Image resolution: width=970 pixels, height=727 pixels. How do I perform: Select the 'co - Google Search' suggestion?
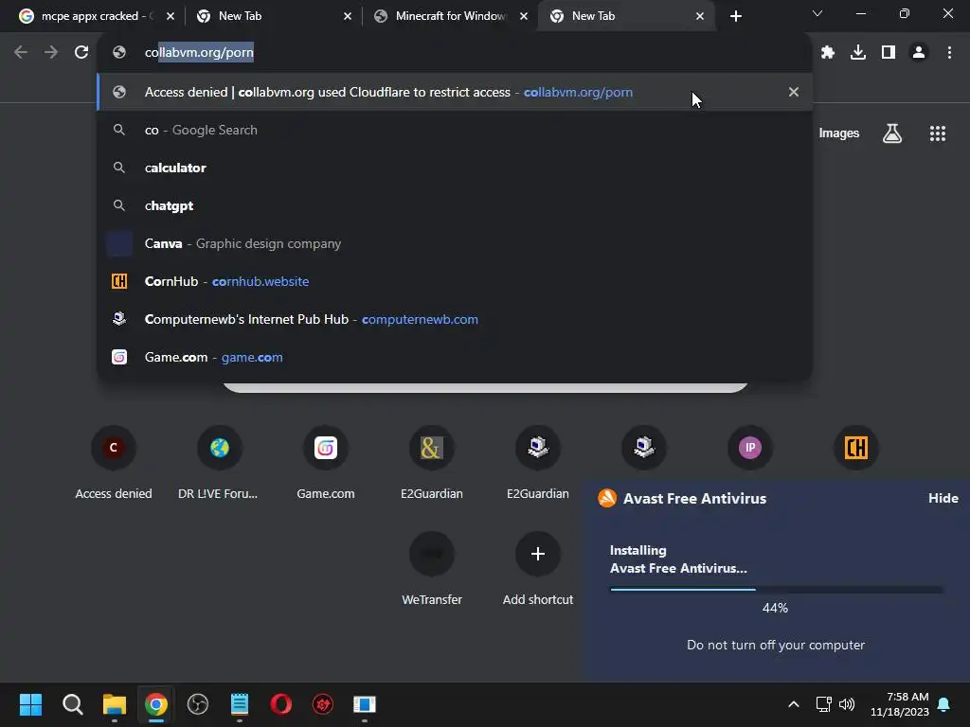(455, 130)
